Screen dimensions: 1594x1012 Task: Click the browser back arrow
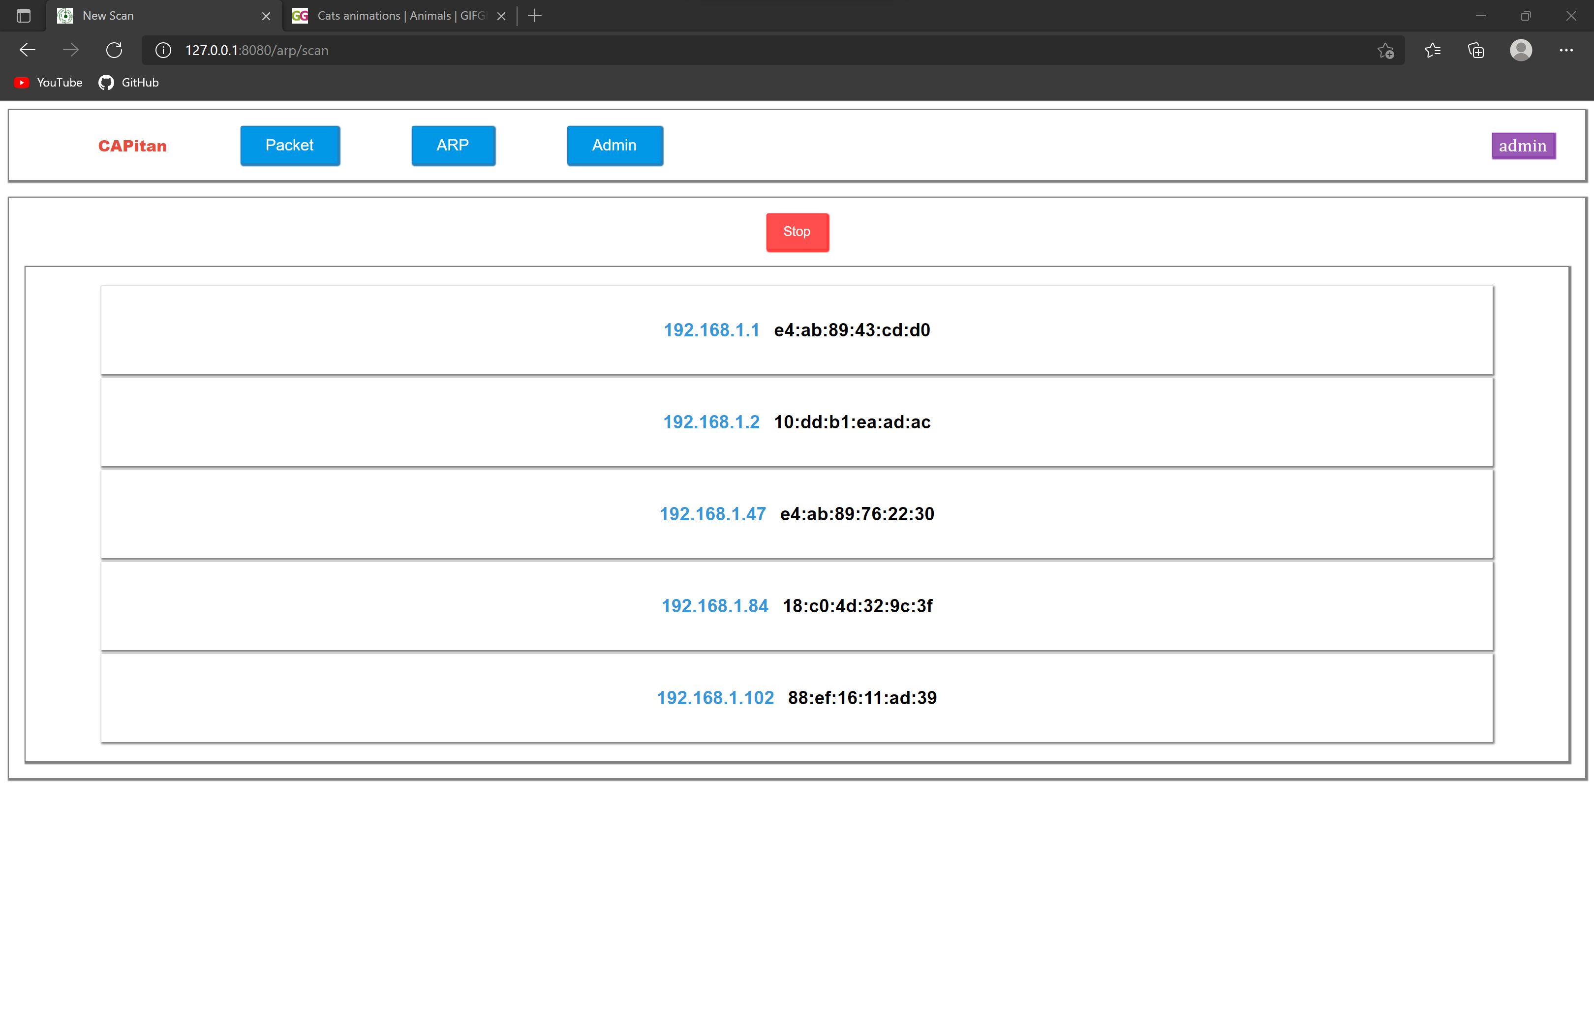27,50
